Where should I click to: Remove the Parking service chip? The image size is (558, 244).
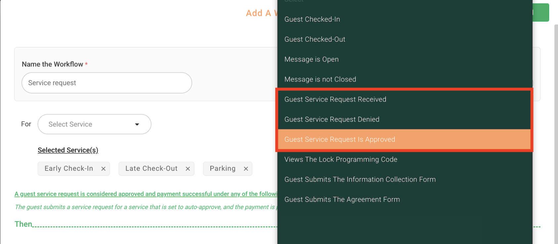[x=246, y=169]
